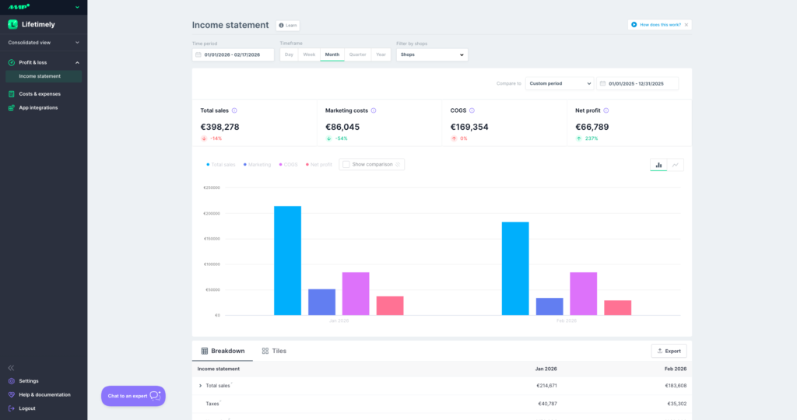Toggle Net profit legend series
The width and height of the screenshot is (797, 420).
(x=318, y=165)
